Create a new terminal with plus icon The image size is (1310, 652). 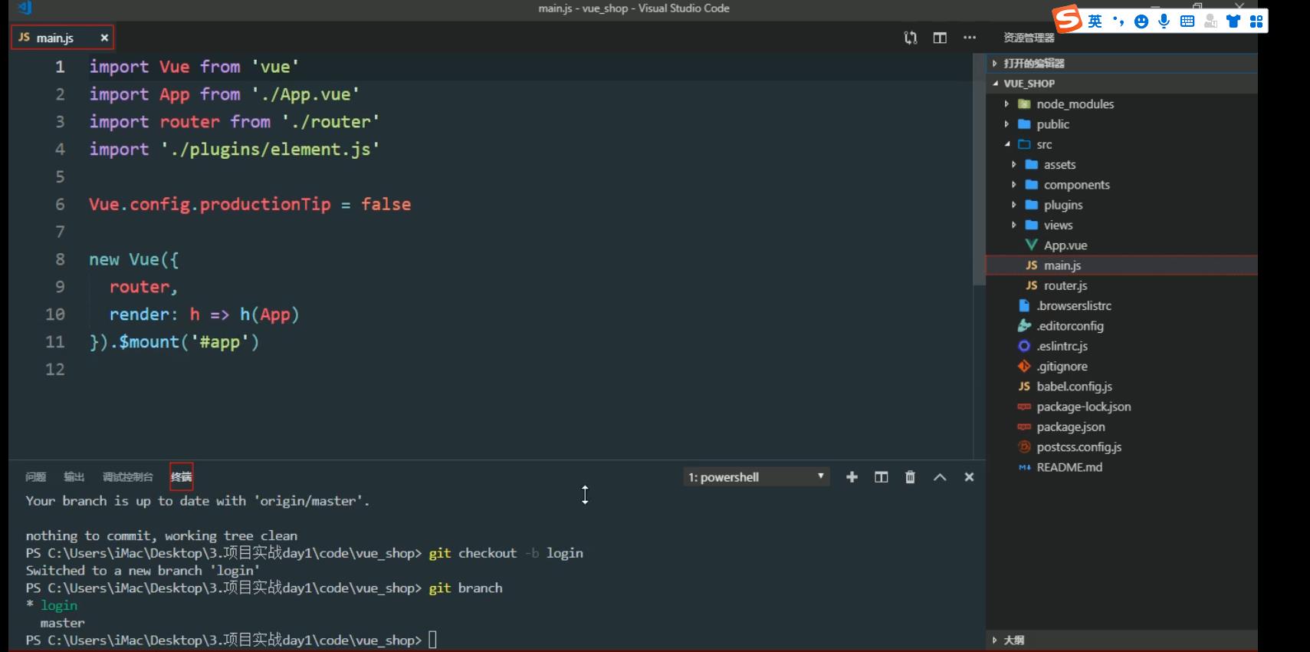pos(852,477)
